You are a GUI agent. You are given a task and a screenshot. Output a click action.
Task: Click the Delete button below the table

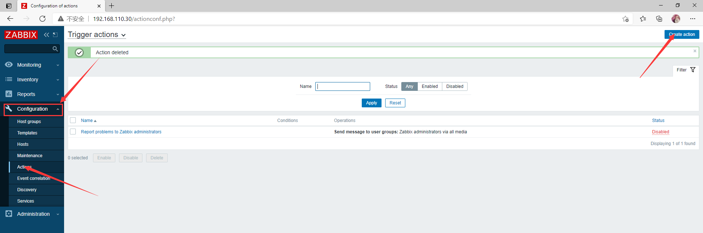pos(157,158)
